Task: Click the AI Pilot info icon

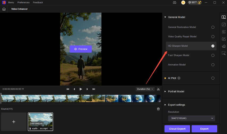Action: pyautogui.click(x=179, y=78)
